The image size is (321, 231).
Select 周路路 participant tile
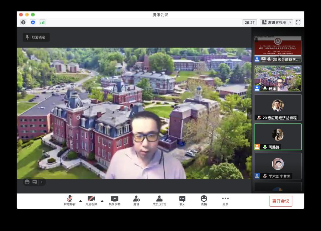pos(278,137)
